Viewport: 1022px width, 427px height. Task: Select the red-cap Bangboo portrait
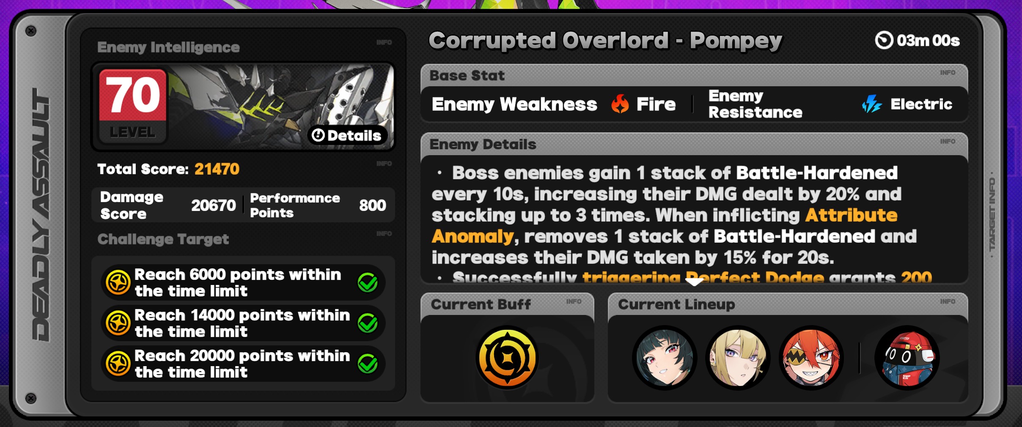tap(907, 358)
